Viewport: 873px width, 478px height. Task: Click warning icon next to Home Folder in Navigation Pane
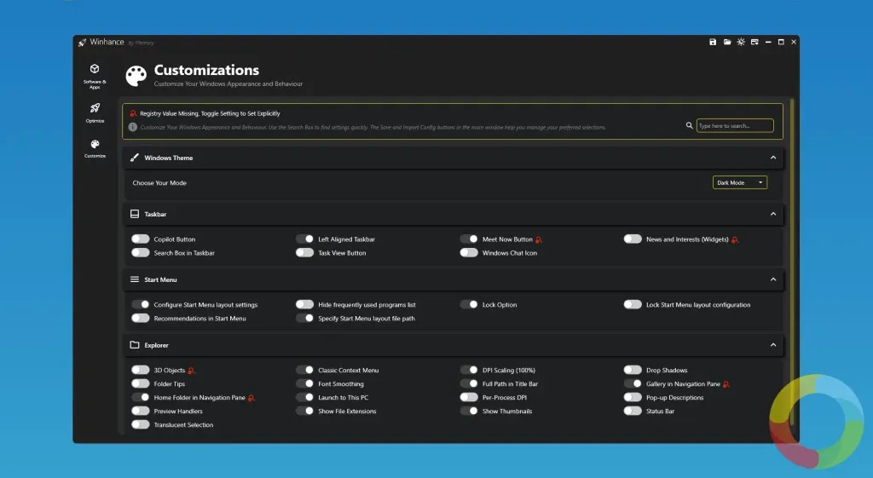(x=251, y=398)
